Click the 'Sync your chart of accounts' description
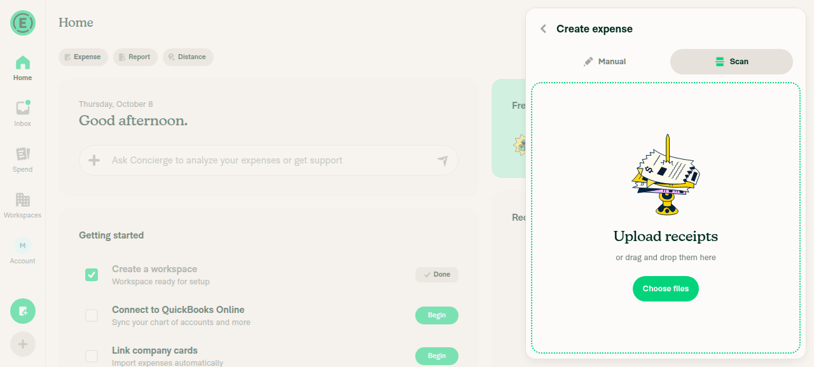814x367 pixels. click(x=181, y=322)
